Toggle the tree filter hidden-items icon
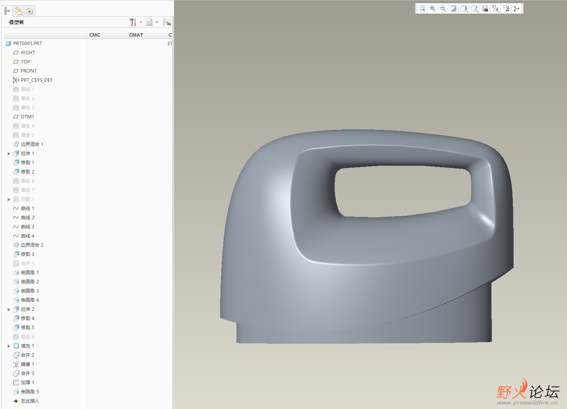 coord(167,22)
